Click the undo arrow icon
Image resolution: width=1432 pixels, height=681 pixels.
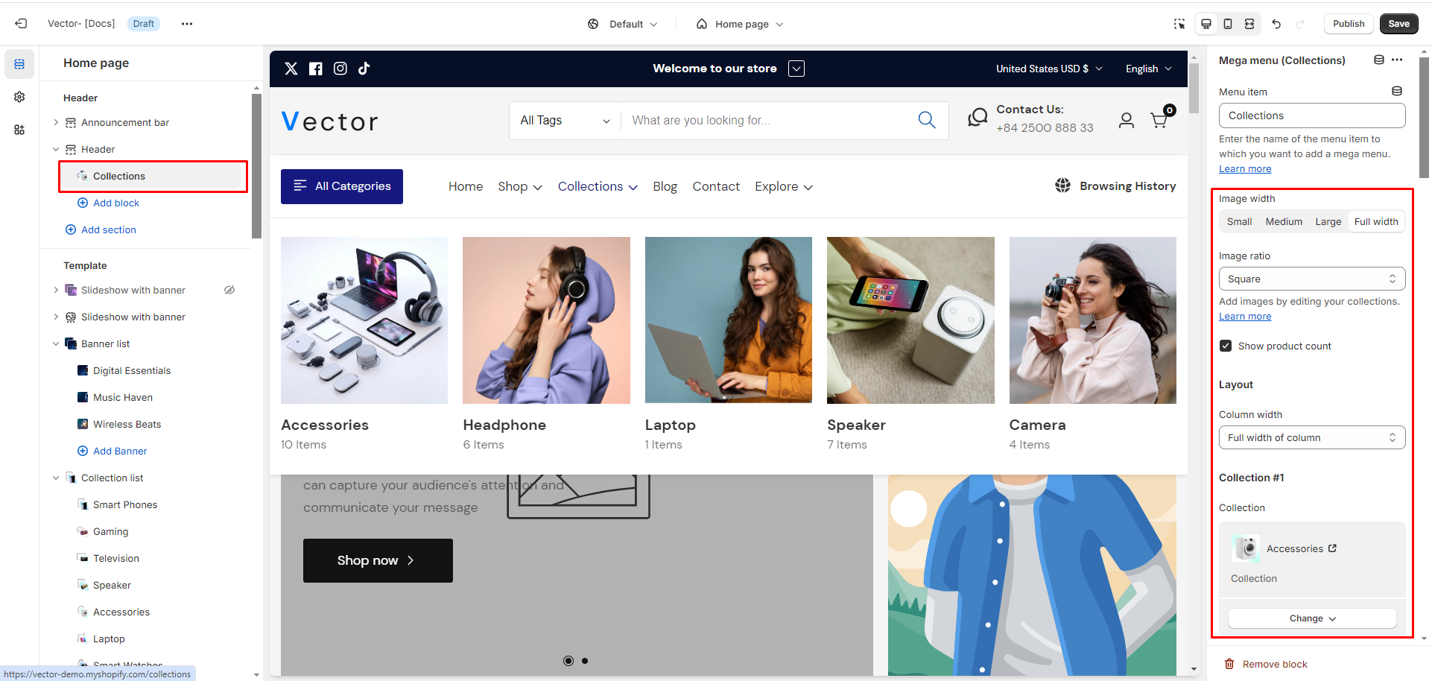[x=1276, y=24]
